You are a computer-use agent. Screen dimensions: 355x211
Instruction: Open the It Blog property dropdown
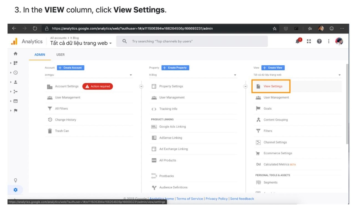pos(193,75)
